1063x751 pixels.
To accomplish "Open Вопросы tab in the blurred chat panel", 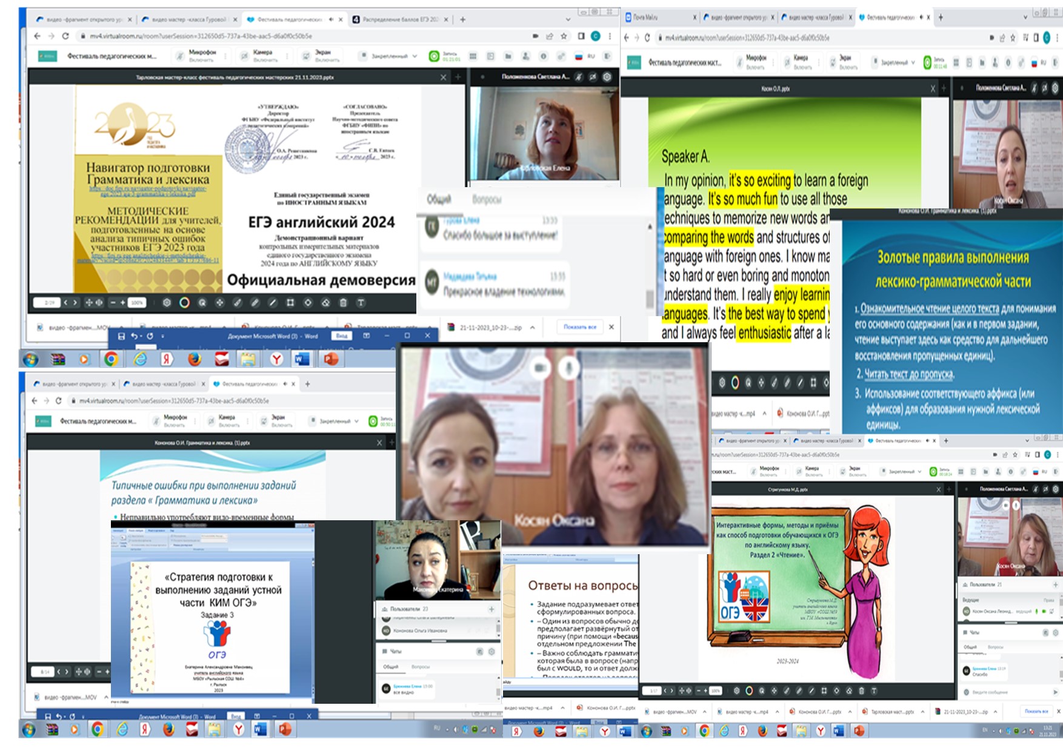I will click(x=487, y=199).
